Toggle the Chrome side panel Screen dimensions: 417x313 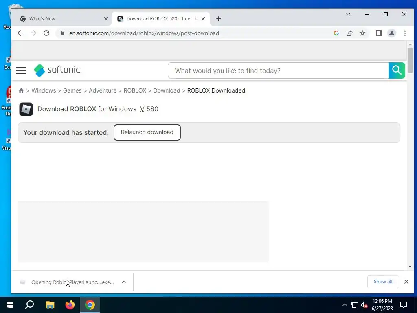[378, 33]
